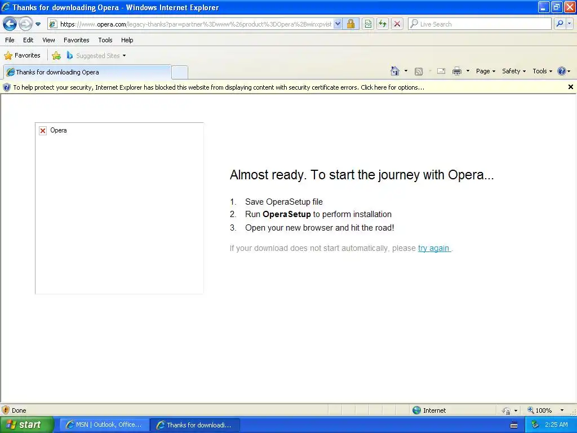Select the 'Thanks for downloading Opera' tab
577x433 pixels.
click(87, 72)
